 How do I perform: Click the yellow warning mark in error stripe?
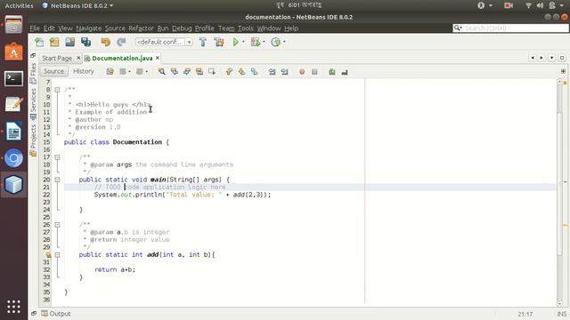566,226
